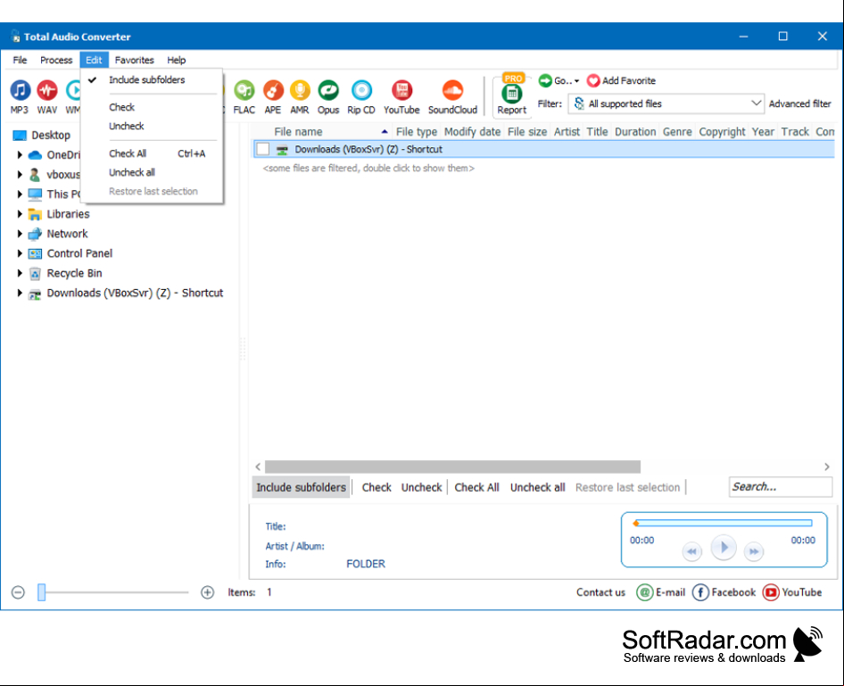844x686 pixels.
Task: Click the zoom slider handle at bottom left
Action: click(41, 592)
